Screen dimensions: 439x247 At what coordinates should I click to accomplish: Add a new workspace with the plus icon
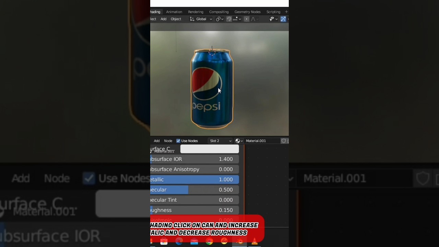(x=286, y=12)
